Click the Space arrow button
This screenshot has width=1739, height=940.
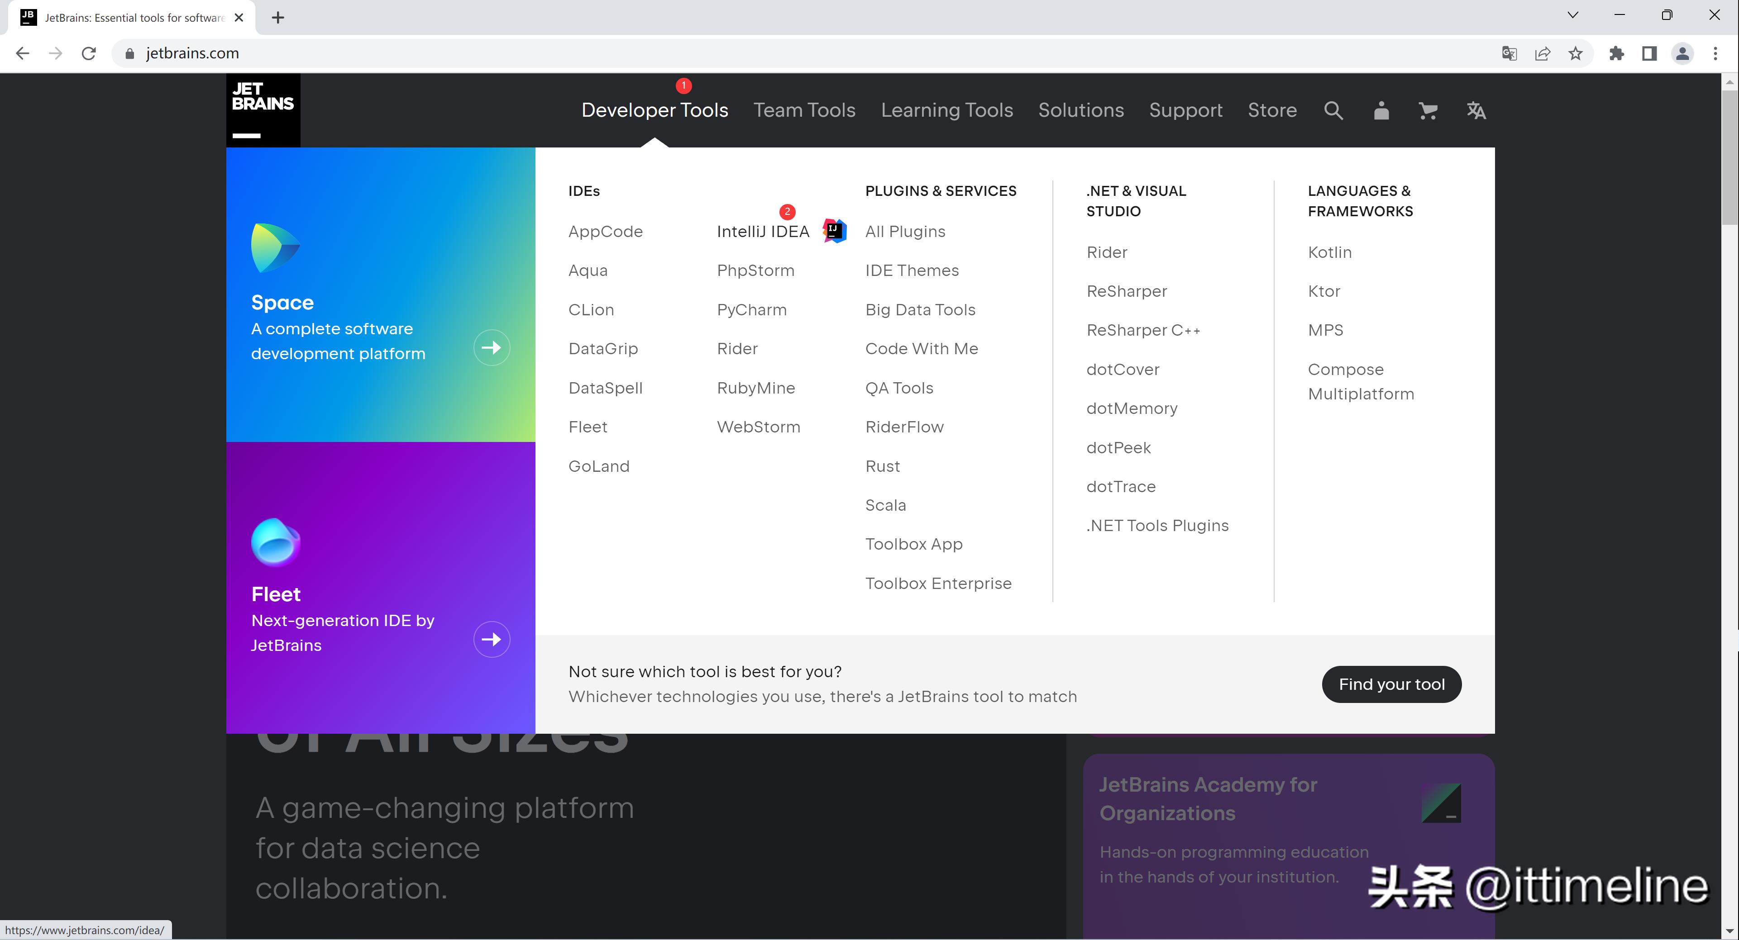pyautogui.click(x=492, y=347)
